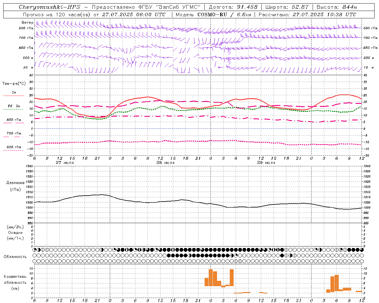Image resolution: width=379 pixels, height=303 pixels.
Task: Select the Долгота: 91.458 longitude value
Action: tap(233, 7)
